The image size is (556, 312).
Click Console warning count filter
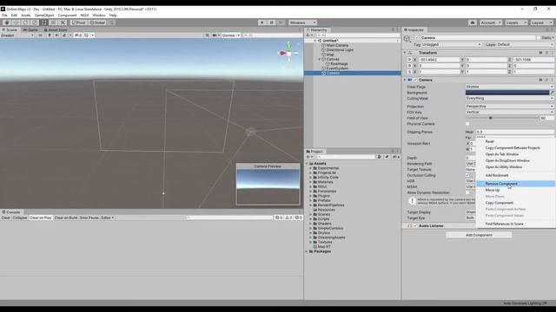tap(289, 218)
